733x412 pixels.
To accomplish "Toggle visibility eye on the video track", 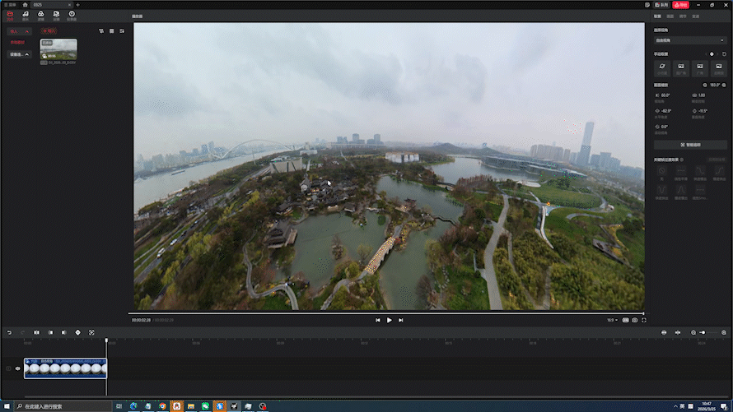I will click(x=17, y=368).
